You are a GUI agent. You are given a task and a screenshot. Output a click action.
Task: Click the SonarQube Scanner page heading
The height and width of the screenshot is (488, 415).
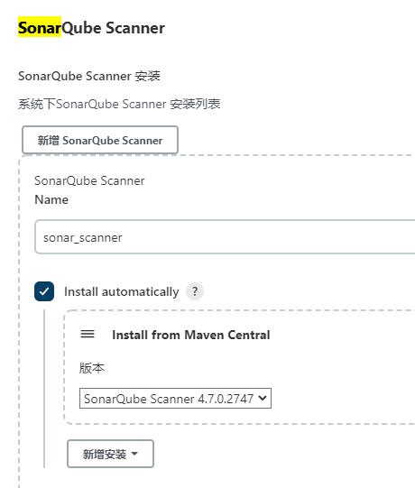(x=91, y=28)
